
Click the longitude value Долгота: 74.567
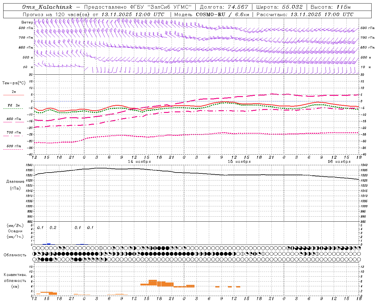pos(224,7)
